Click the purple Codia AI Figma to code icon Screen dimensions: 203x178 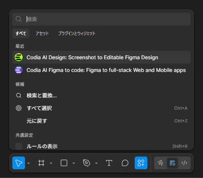click(19, 70)
